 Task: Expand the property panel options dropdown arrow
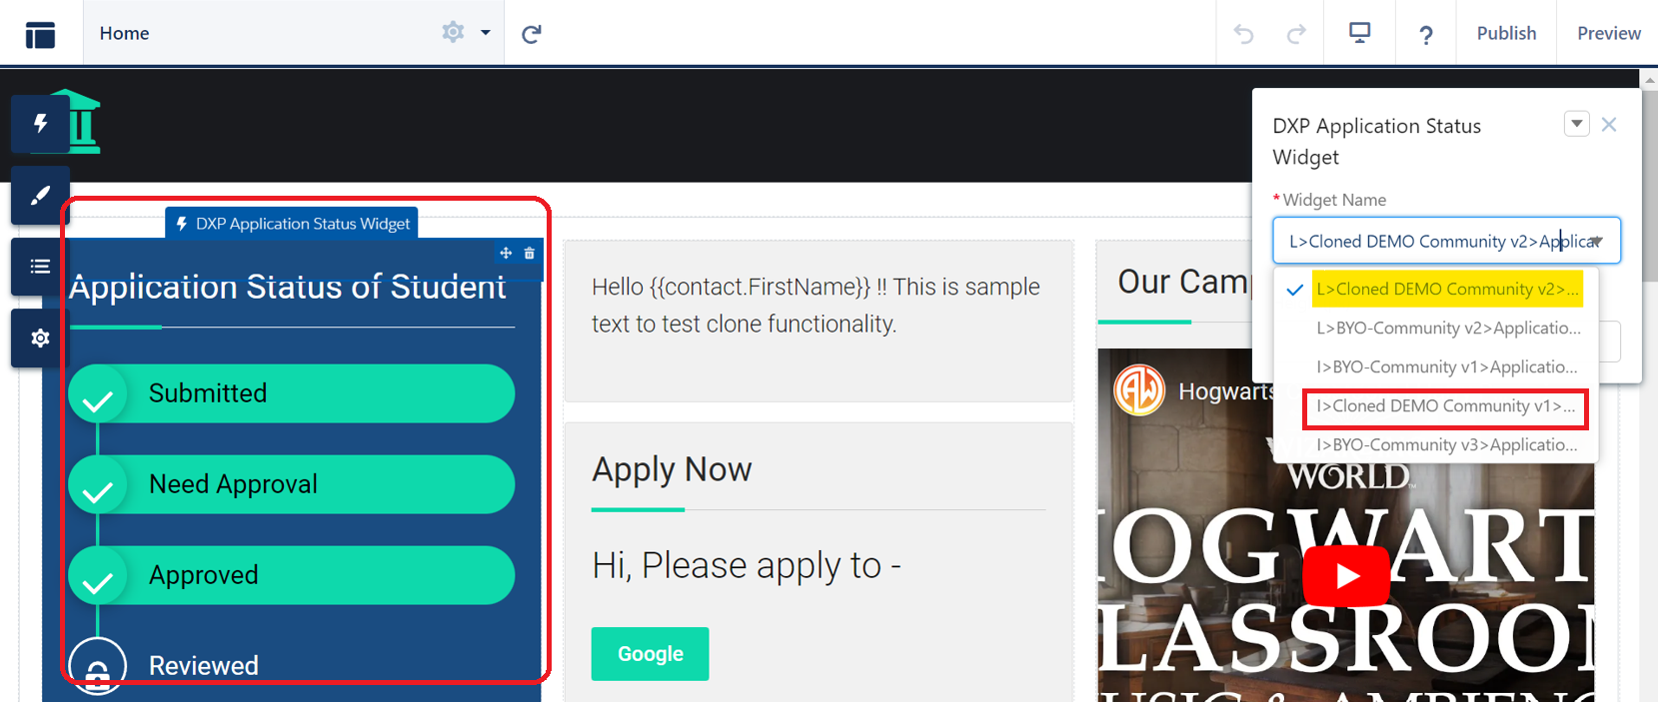(x=1576, y=124)
